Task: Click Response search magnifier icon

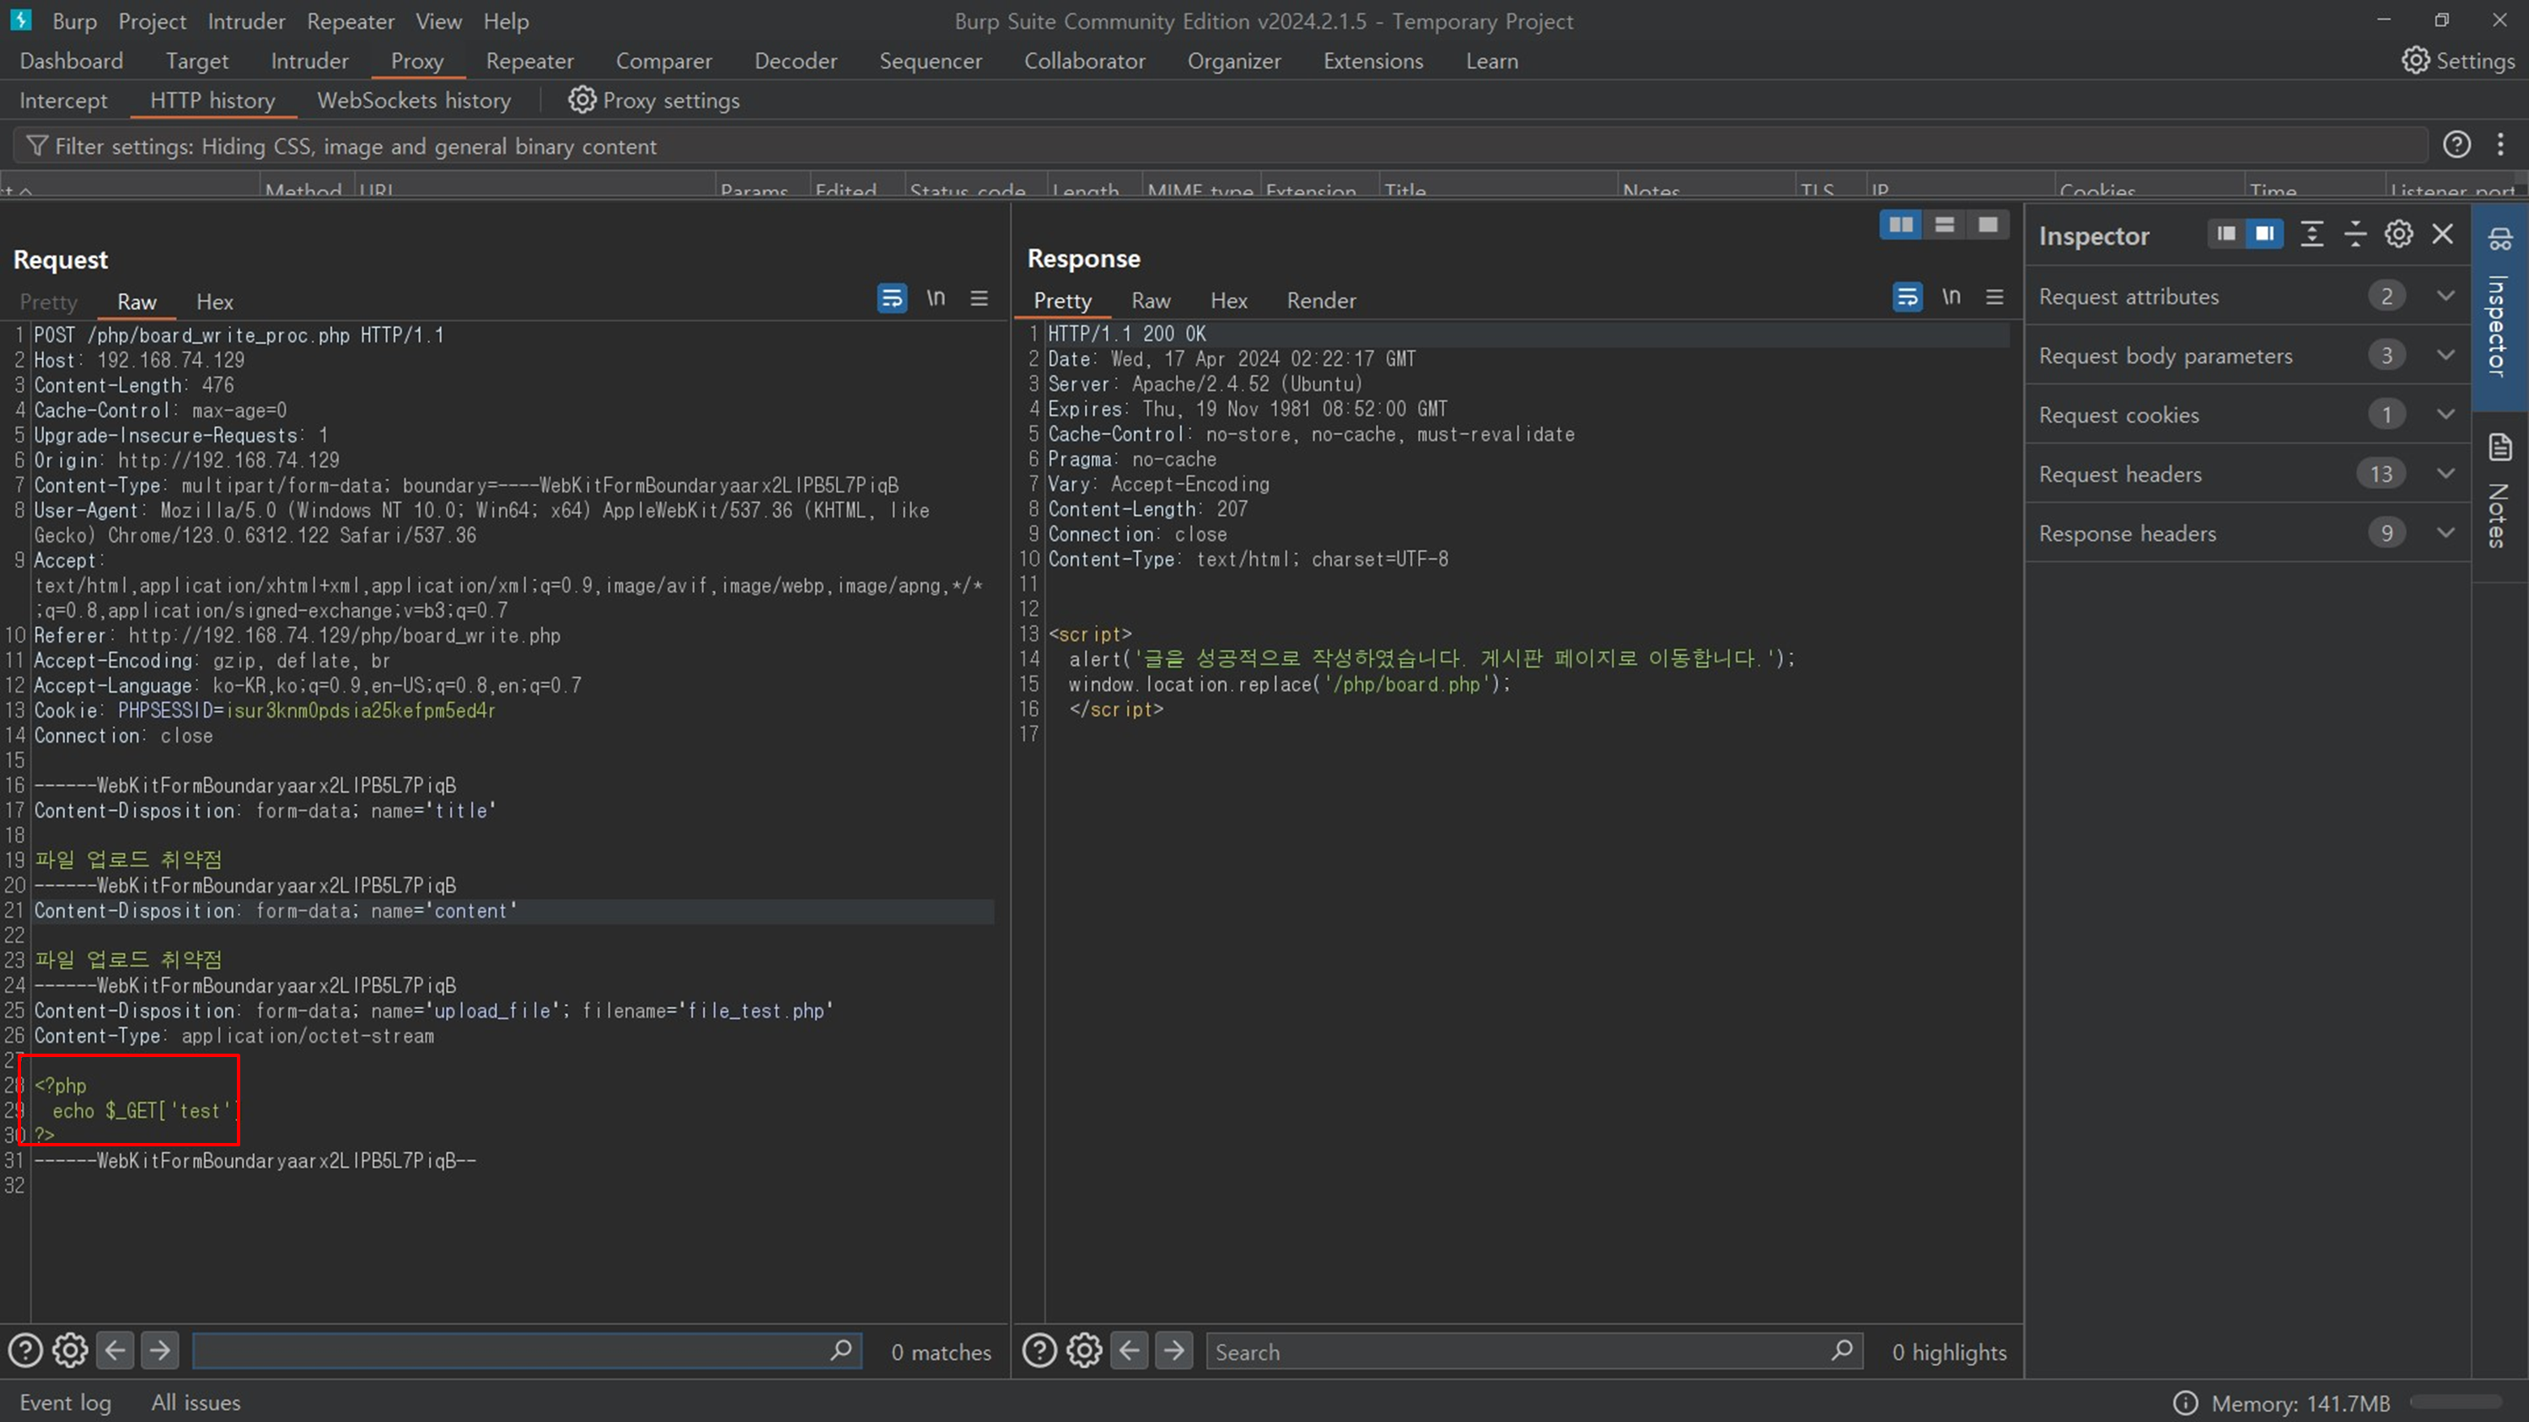Action: (1842, 1351)
